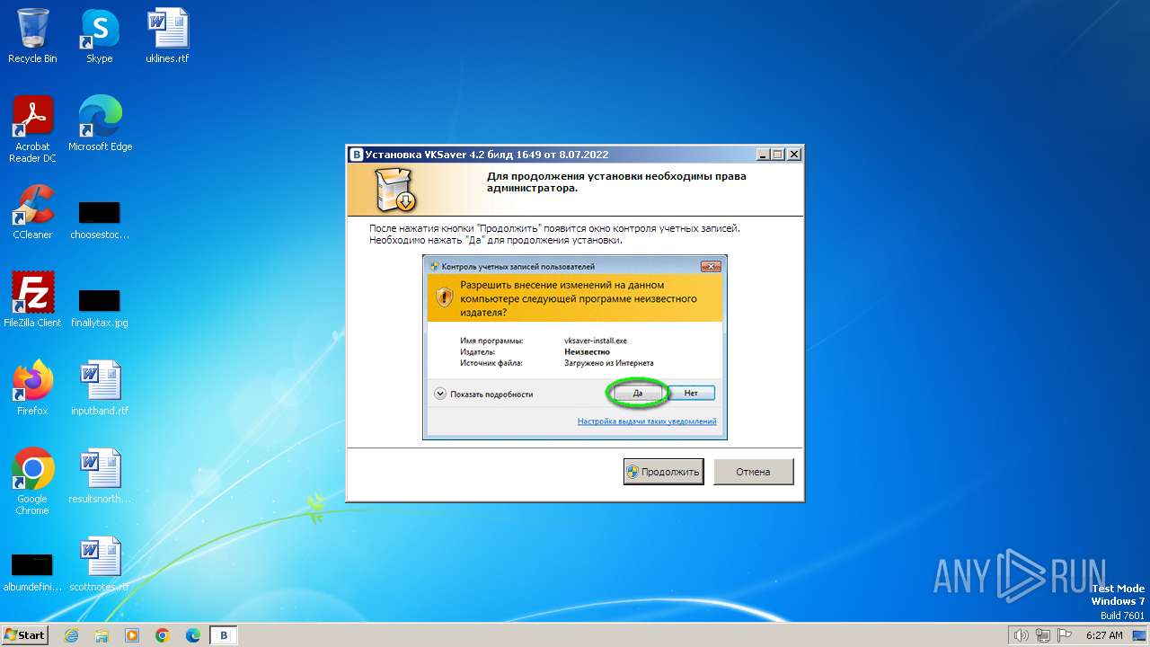Open the uklines.rtf document icon
1150x647 pixels.
pos(167,36)
